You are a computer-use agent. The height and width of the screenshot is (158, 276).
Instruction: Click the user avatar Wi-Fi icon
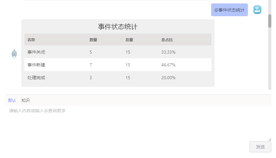pyautogui.click(x=257, y=10)
